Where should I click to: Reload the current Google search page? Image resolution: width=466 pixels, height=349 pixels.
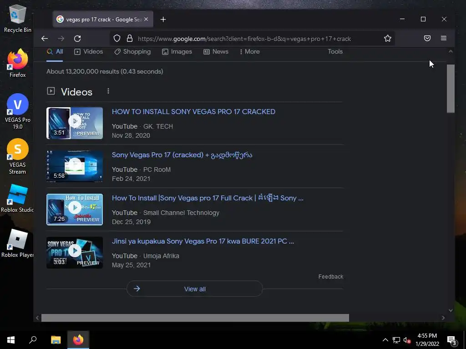click(x=77, y=39)
